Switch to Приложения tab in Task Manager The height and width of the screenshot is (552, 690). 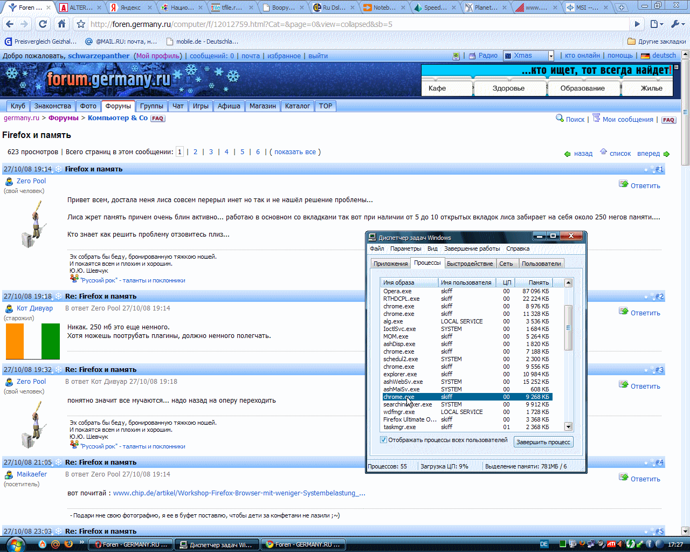click(390, 264)
